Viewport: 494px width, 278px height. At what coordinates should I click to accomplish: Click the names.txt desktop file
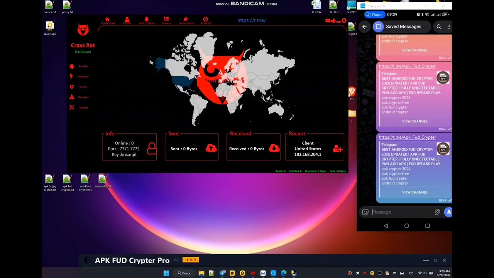point(49,7)
